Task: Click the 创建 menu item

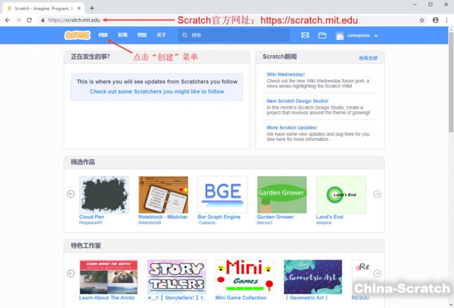Action: point(103,35)
